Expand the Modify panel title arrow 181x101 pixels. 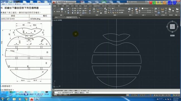point(83,15)
